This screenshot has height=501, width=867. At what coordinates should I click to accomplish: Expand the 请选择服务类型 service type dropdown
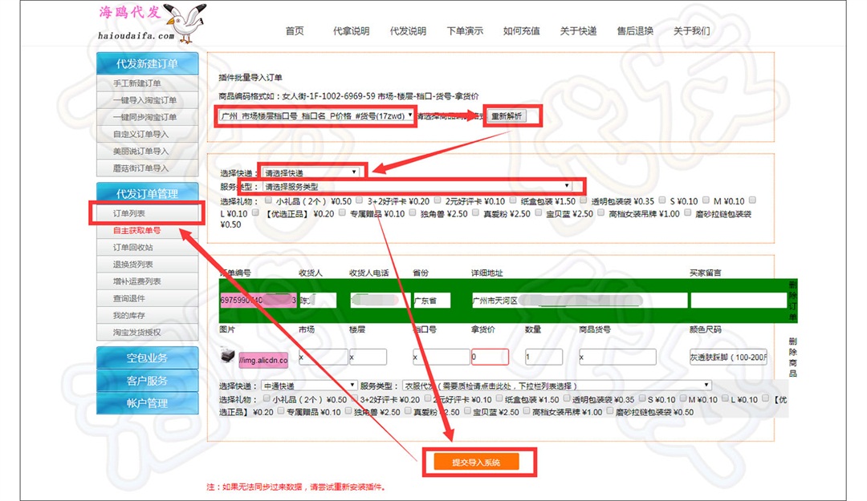(417, 186)
